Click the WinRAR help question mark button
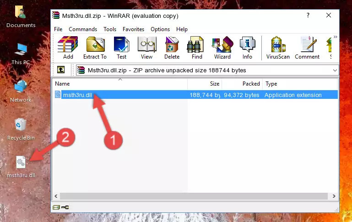Image resolution: width=352 pixels, height=222 pixels. pos(308,15)
